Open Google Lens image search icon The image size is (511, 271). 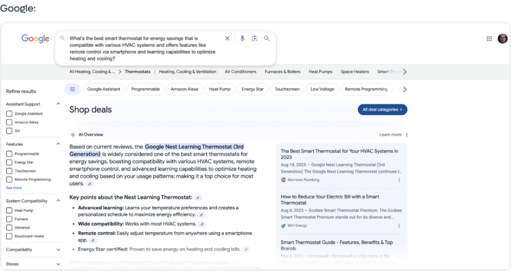(x=255, y=38)
